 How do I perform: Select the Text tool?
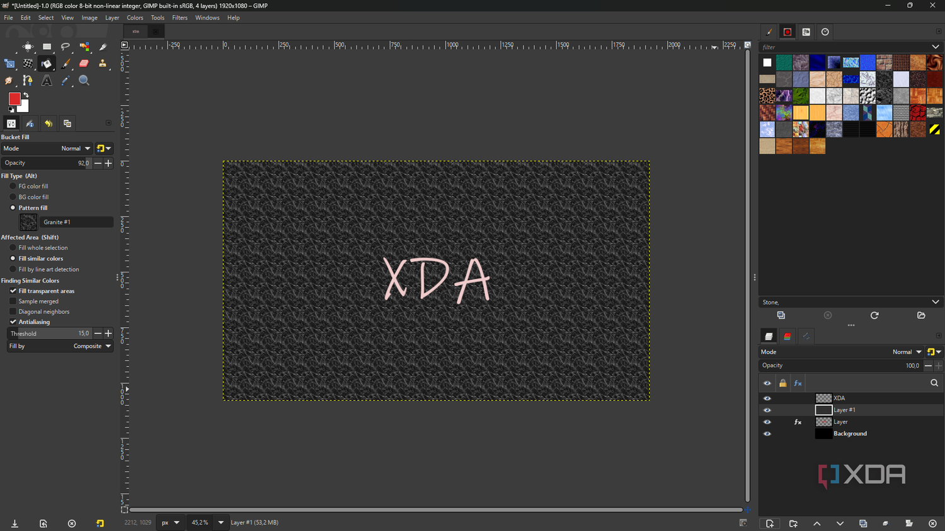point(47,81)
